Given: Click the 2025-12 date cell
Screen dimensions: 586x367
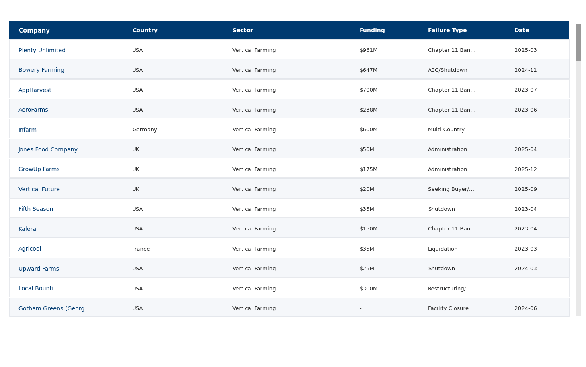Looking at the screenshot, I should (526, 169).
